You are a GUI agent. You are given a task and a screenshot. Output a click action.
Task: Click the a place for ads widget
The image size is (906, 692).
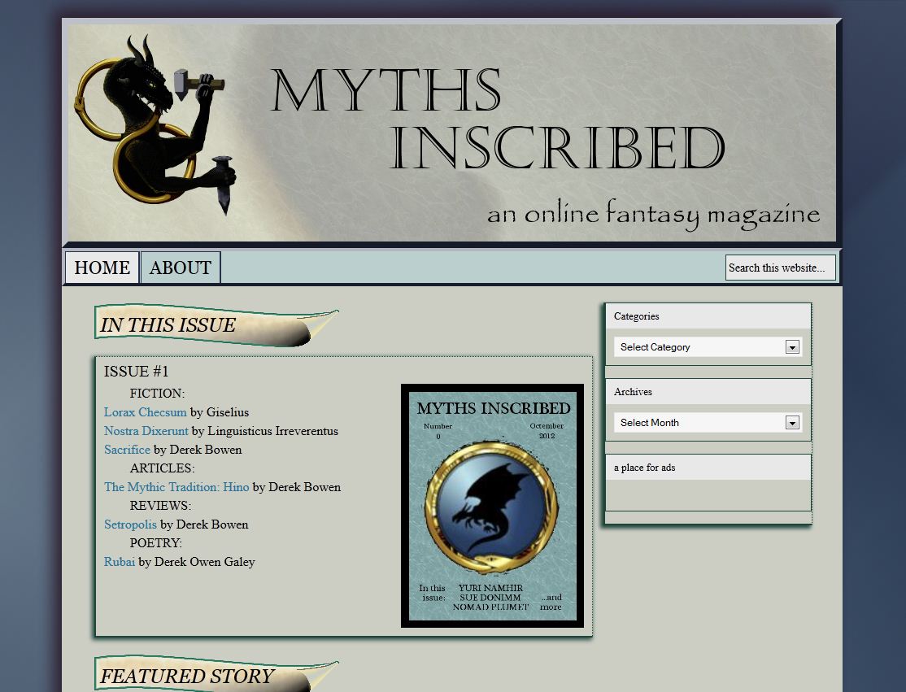pyautogui.click(x=708, y=468)
